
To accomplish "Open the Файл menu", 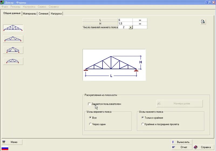I will pyautogui.click(x=5, y=6).
